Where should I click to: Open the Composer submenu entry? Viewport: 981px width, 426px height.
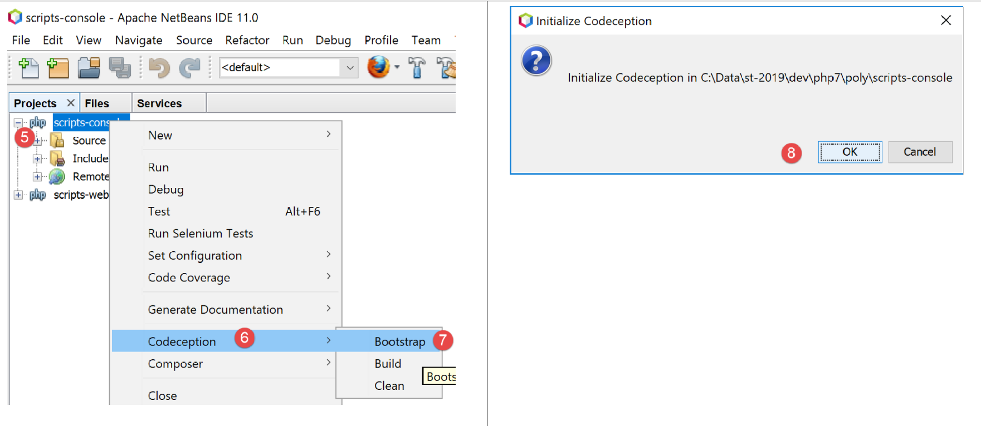tap(175, 364)
